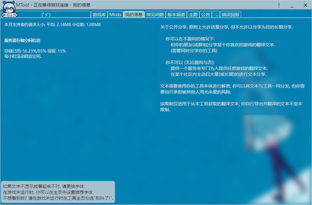Open the 主题 tab

click(x=193, y=14)
